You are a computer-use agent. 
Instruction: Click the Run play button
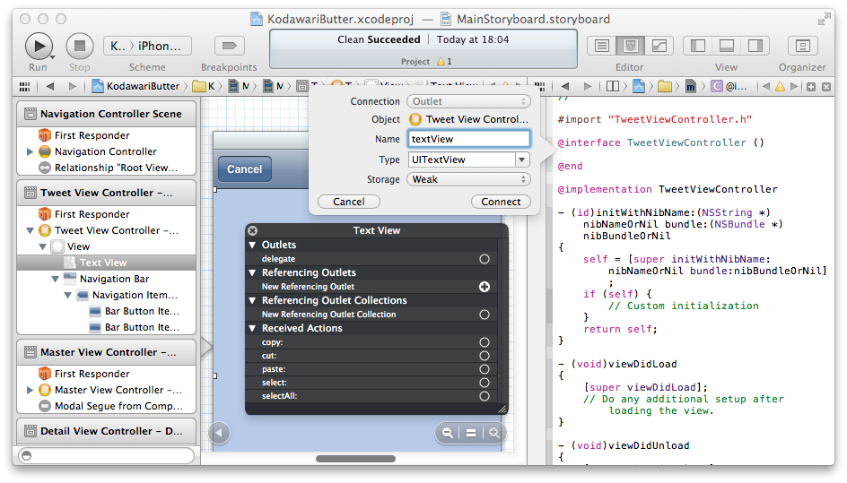point(39,46)
